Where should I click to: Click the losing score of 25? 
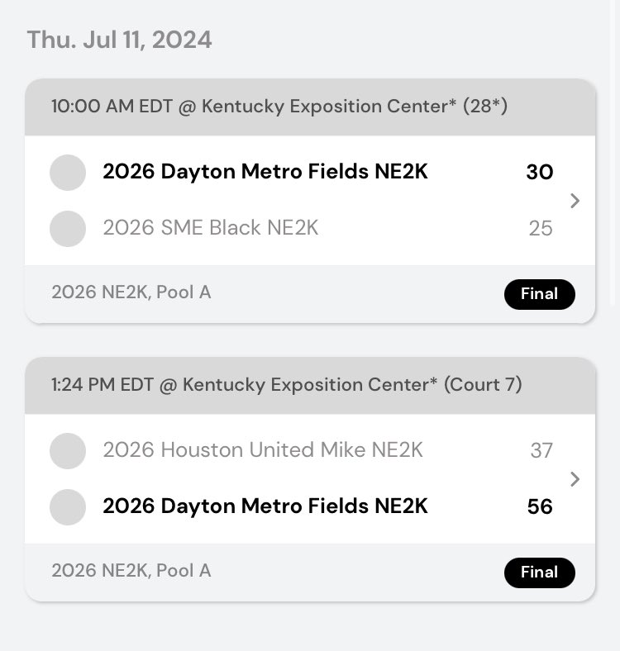click(540, 228)
